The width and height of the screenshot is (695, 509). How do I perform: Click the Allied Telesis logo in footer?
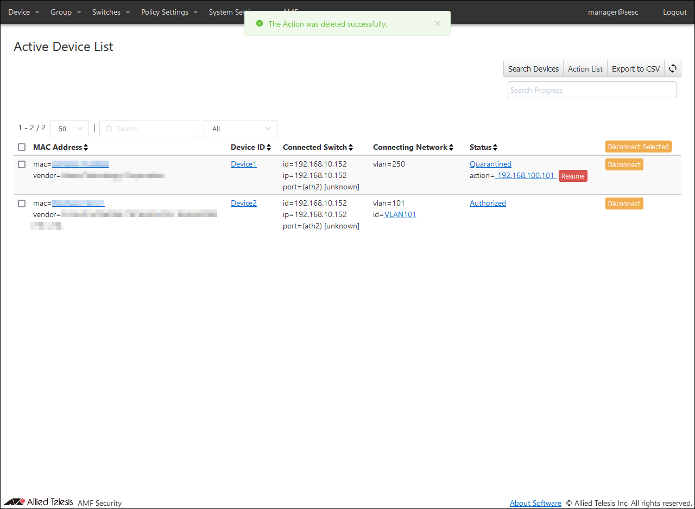(39, 502)
